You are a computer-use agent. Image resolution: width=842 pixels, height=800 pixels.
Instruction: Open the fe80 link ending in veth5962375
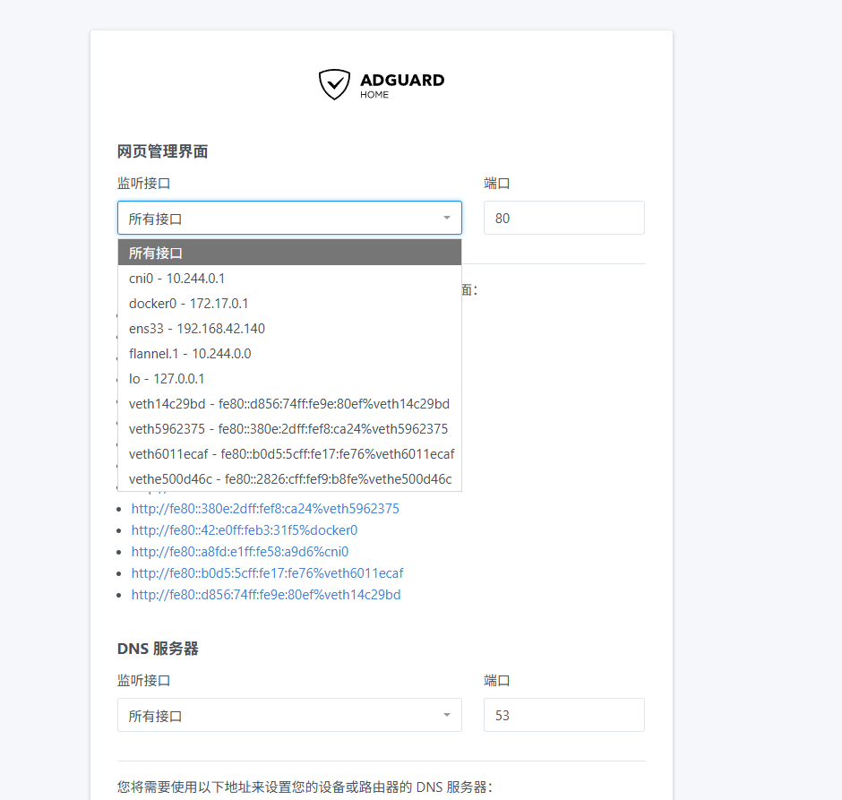[265, 509]
